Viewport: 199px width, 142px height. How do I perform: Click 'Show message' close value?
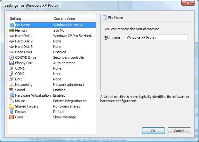pyautogui.click(x=65, y=117)
